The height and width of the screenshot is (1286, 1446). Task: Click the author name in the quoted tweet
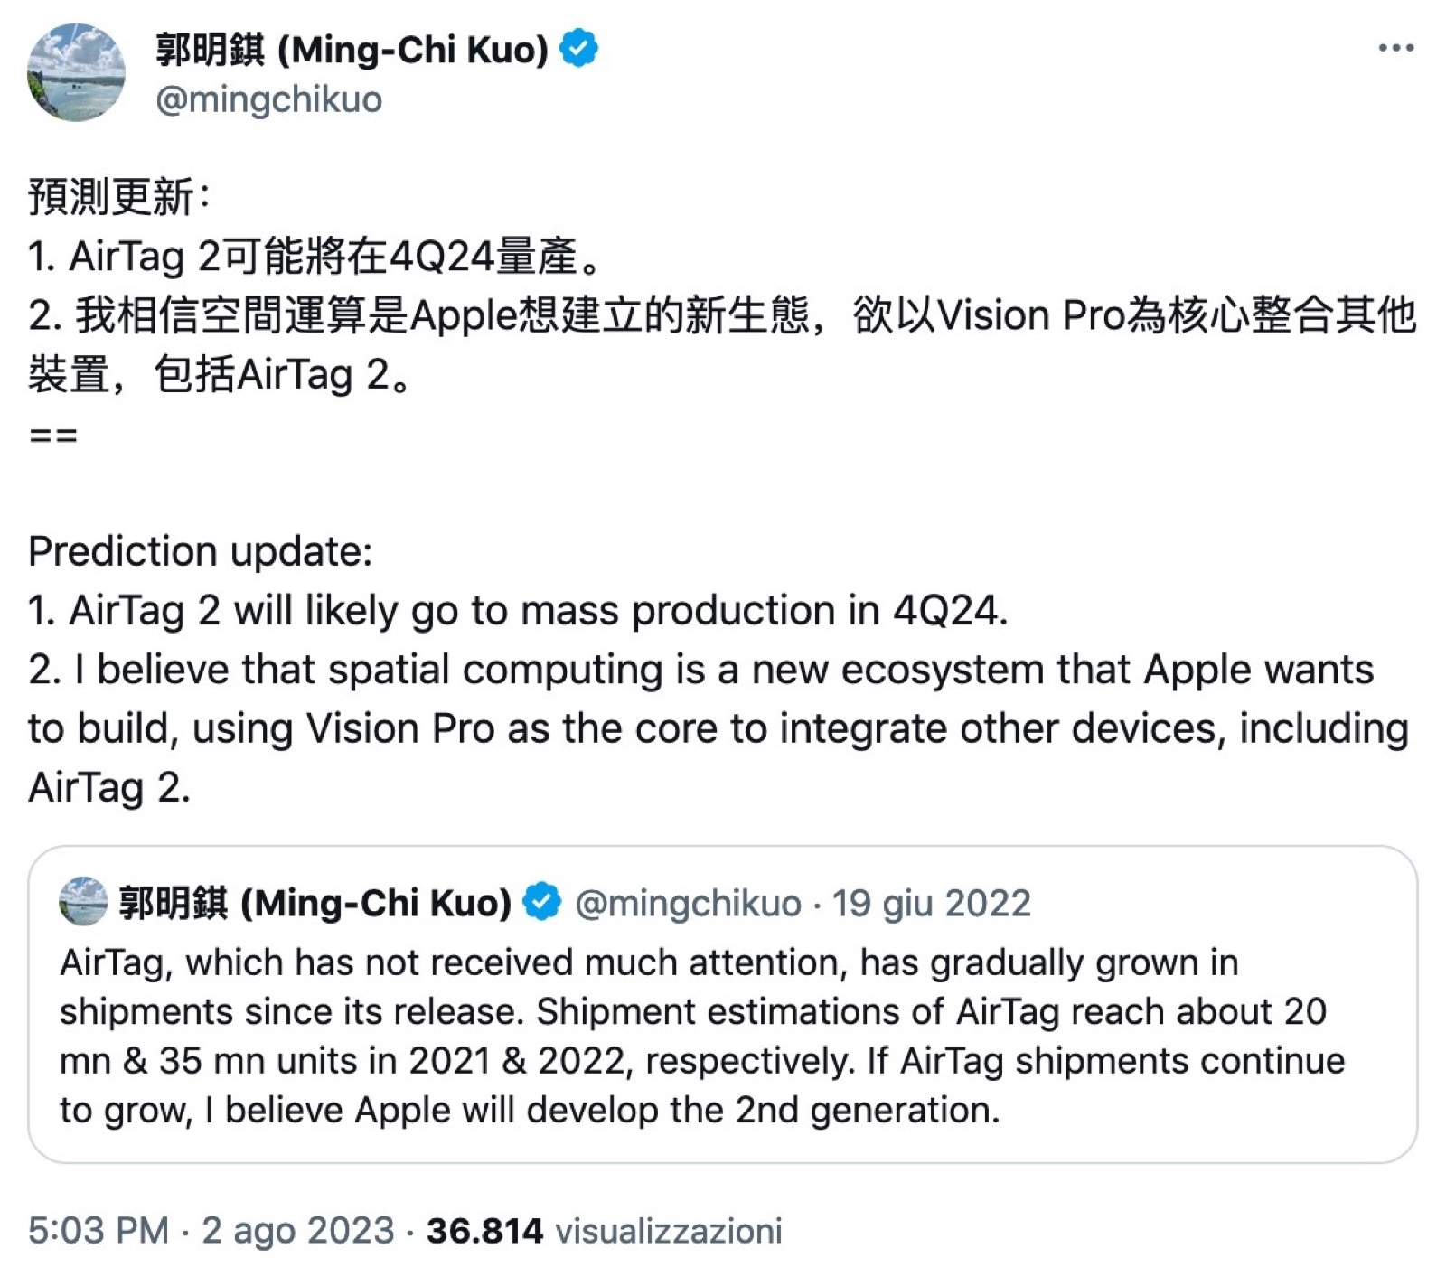point(315,903)
